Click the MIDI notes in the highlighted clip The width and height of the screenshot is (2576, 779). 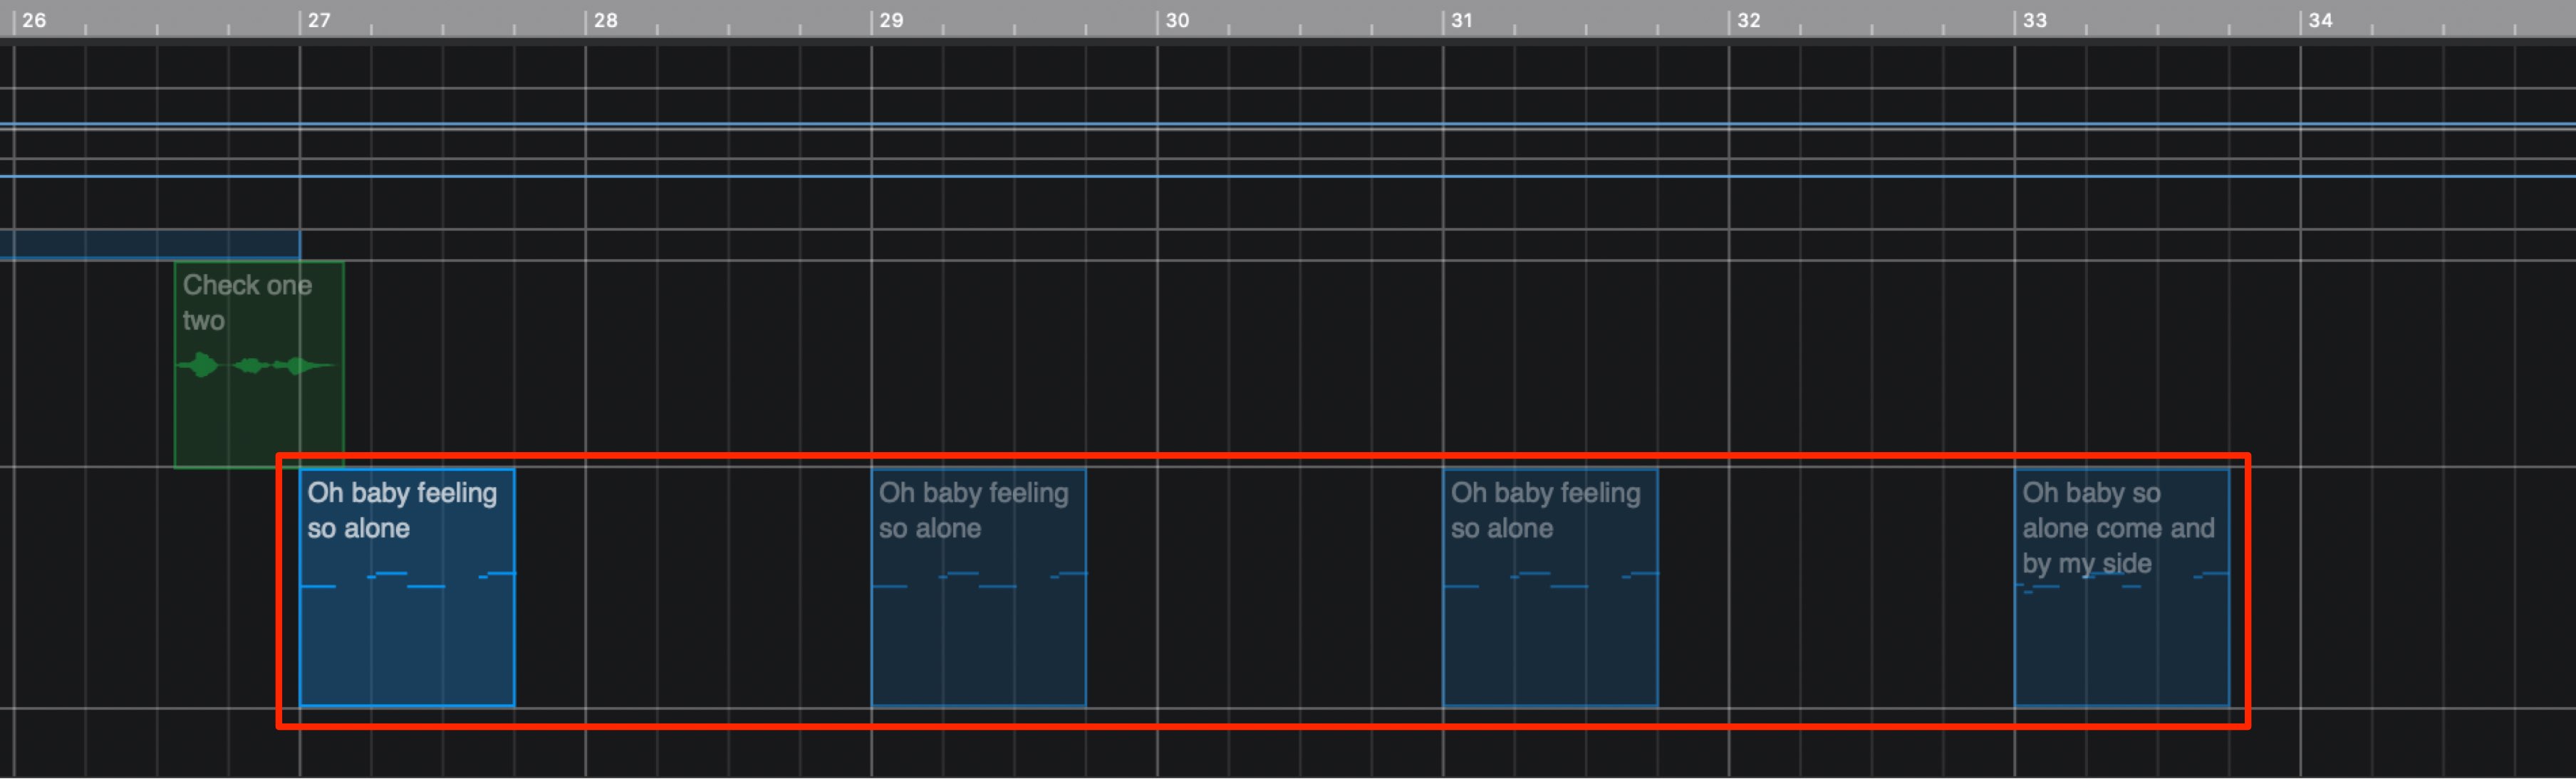407,580
